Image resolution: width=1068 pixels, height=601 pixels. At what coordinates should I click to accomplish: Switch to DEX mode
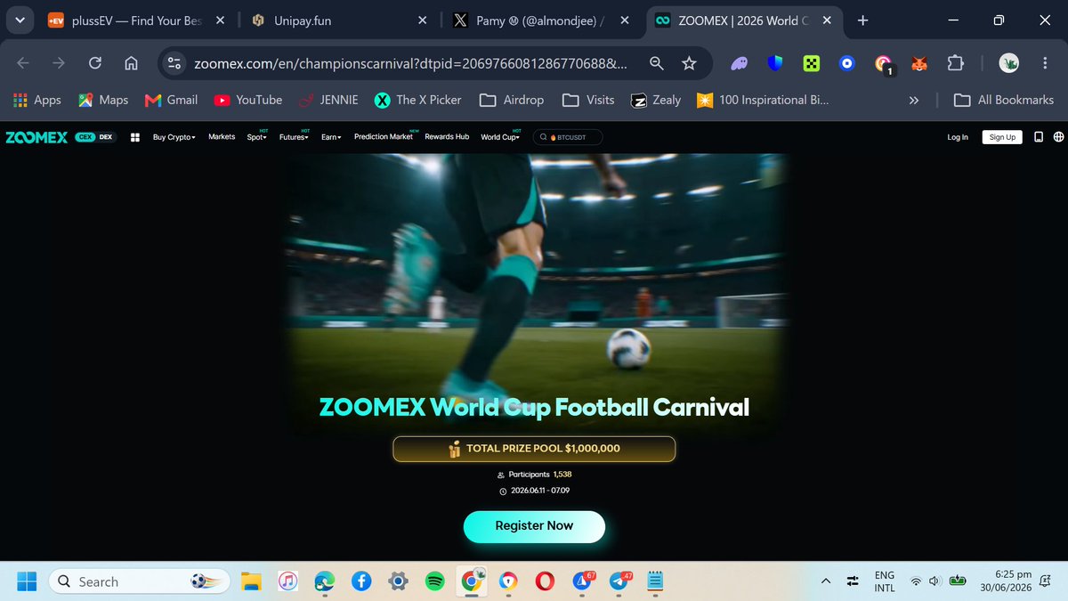click(x=106, y=137)
